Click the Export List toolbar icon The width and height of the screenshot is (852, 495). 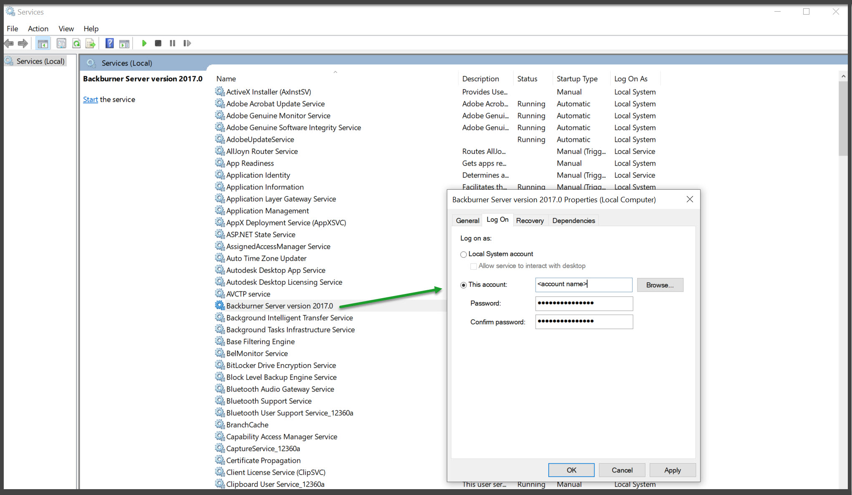[x=91, y=43]
